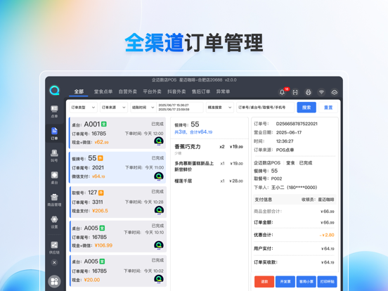Click the 重置 reset button

[x=328, y=108]
